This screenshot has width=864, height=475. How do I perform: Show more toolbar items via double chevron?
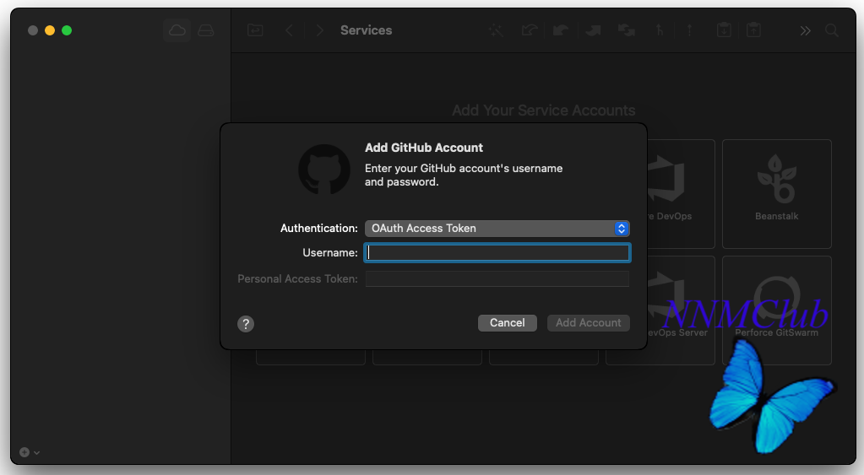point(805,31)
